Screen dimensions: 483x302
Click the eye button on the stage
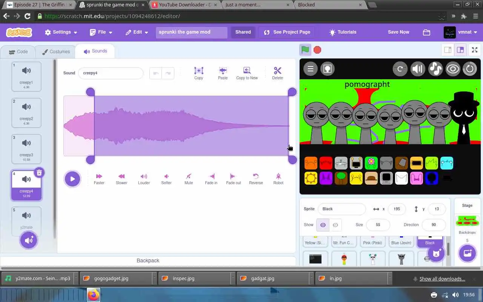pos(453,69)
